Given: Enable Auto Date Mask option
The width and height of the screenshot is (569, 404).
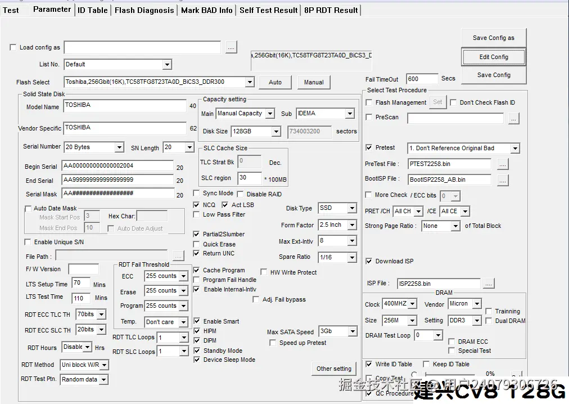Looking at the screenshot, I should [28, 209].
